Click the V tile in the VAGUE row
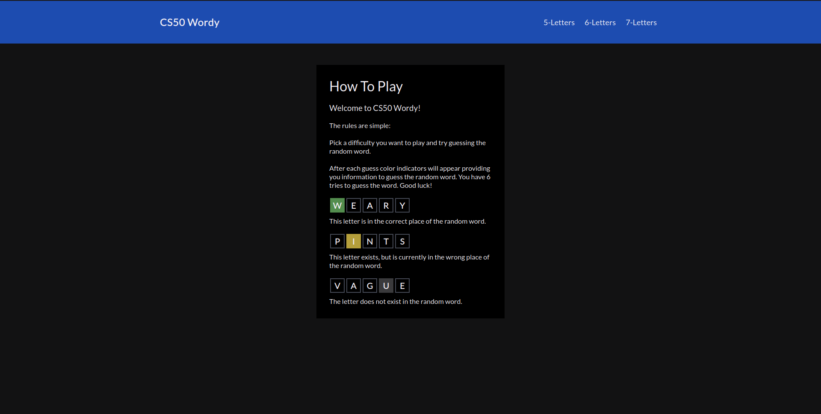The width and height of the screenshot is (821, 414). pos(337,286)
